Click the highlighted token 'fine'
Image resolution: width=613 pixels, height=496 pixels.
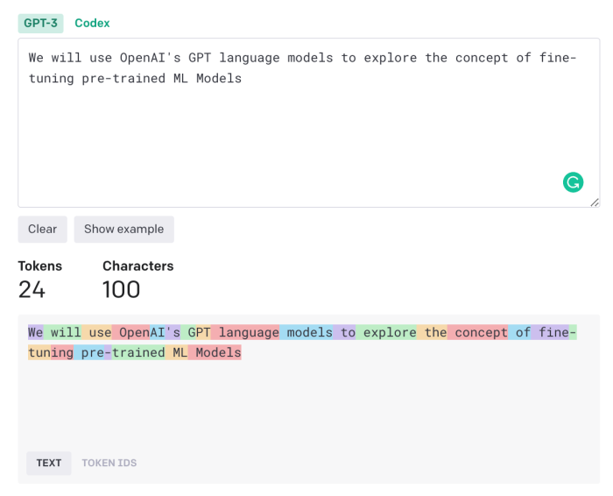click(551, 332)
